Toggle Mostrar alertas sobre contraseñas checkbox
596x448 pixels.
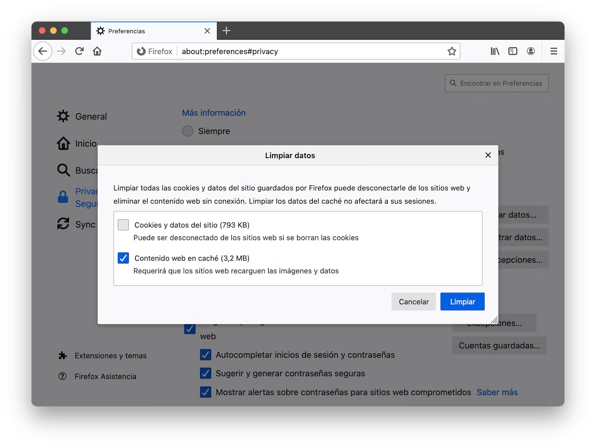205,392
